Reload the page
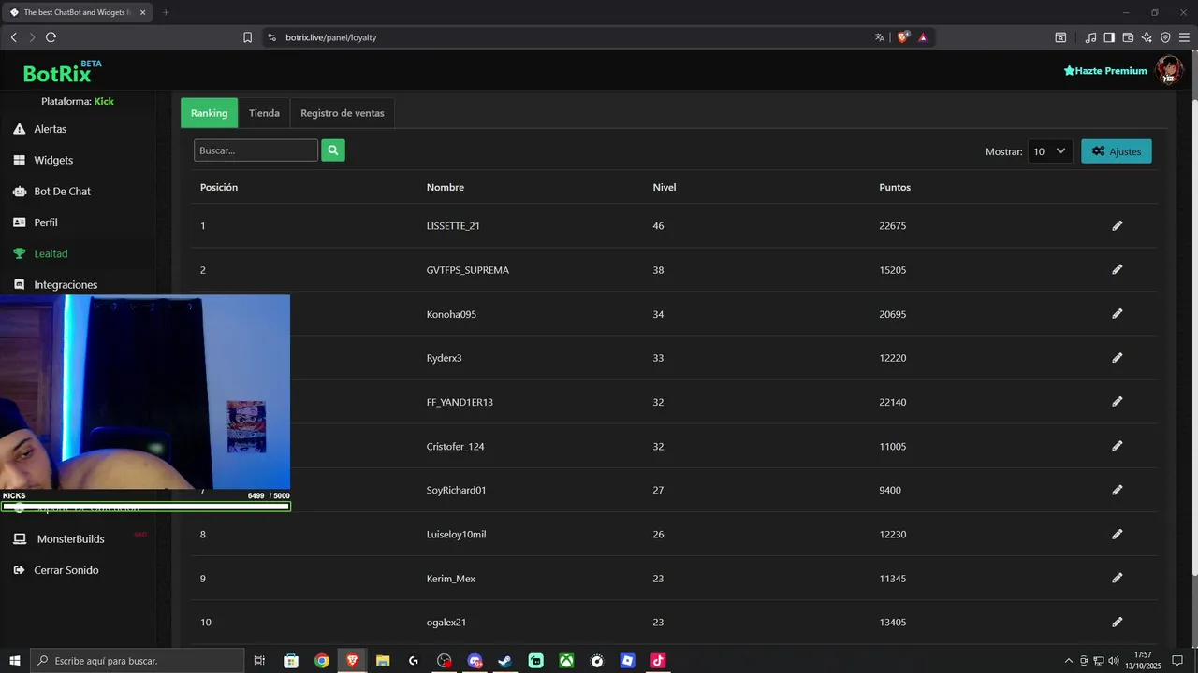The width and height of the screenshot is (1198, 673). click(51, 37)
